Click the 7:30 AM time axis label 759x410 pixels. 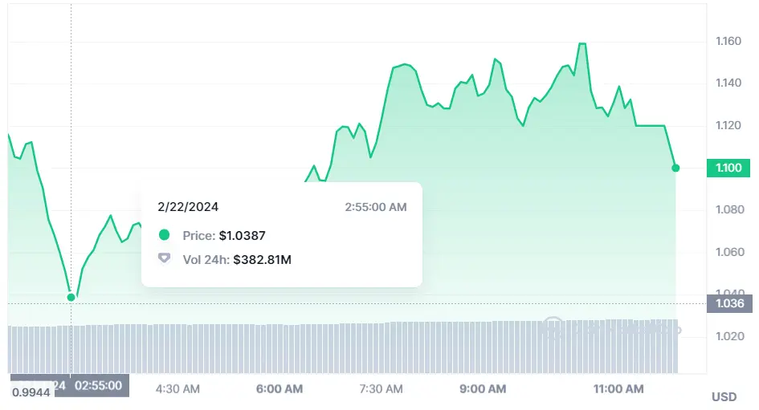pos(381,389)
